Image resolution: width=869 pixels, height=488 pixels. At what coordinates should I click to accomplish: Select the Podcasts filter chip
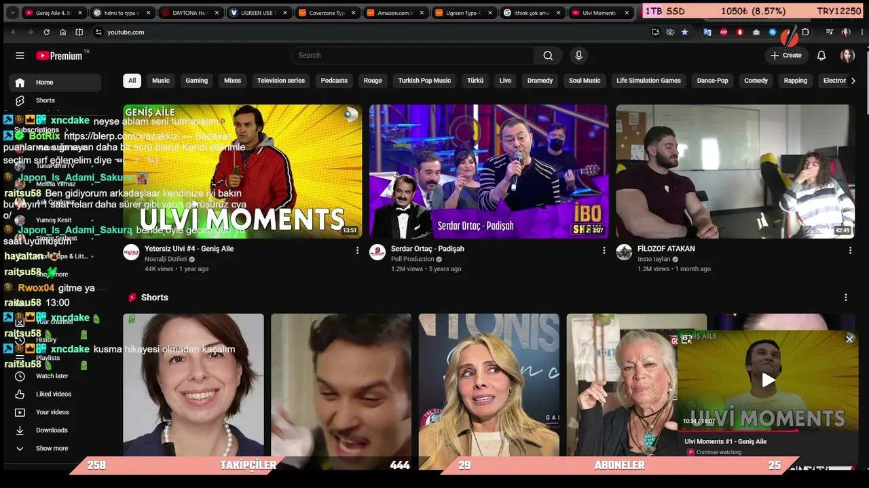click(334, 81)
